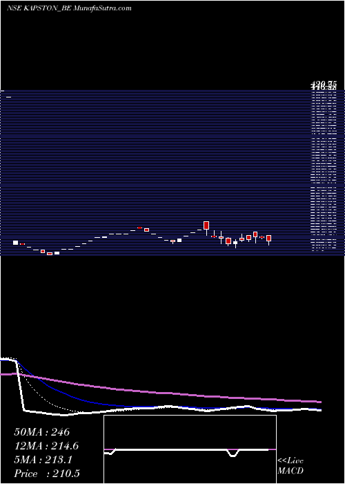The image size is (345, 484).
Task: Click the last red candlestick on the right
Action: pos(268,239)
